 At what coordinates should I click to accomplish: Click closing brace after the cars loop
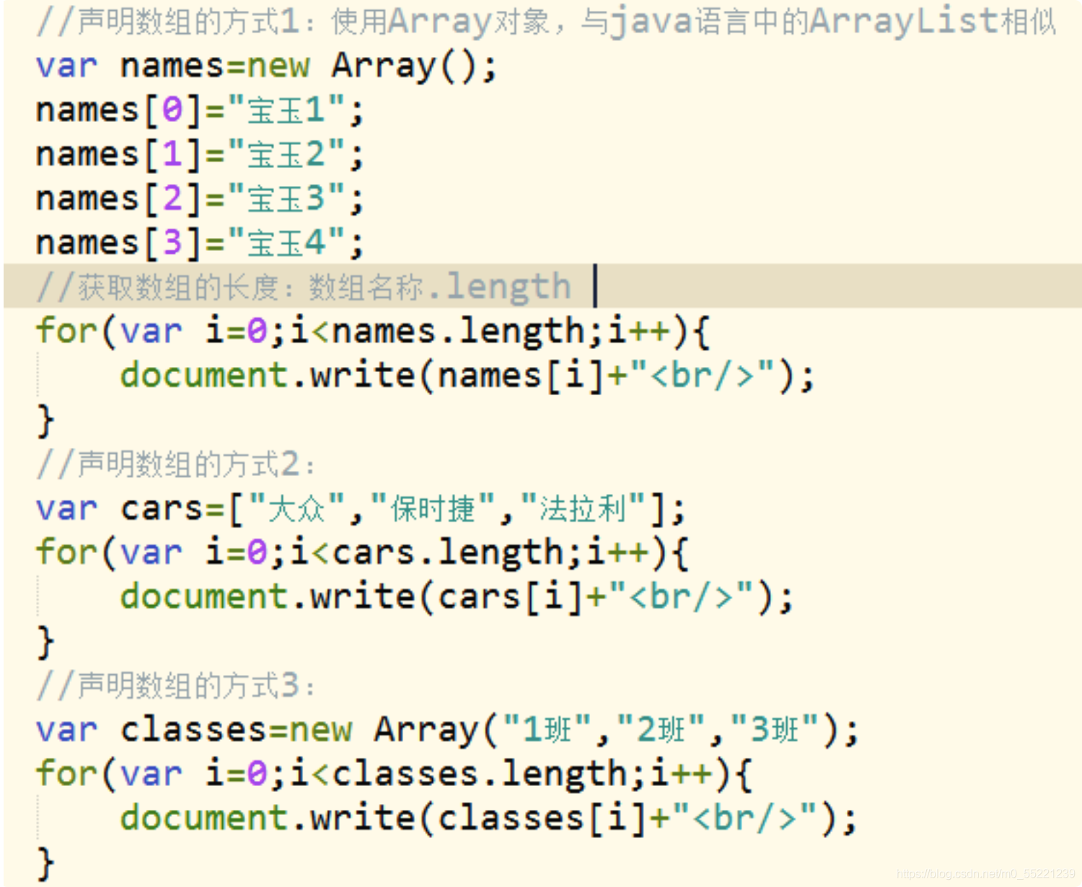tap(45, 643)
